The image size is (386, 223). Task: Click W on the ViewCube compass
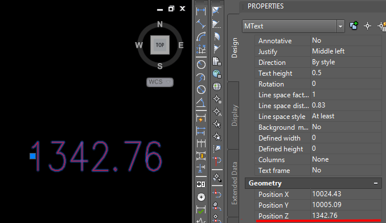click(x=138, y=45)
